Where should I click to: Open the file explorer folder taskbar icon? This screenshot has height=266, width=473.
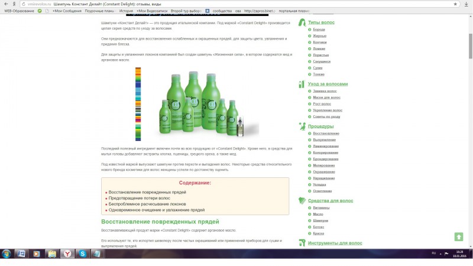click(52, 254)
